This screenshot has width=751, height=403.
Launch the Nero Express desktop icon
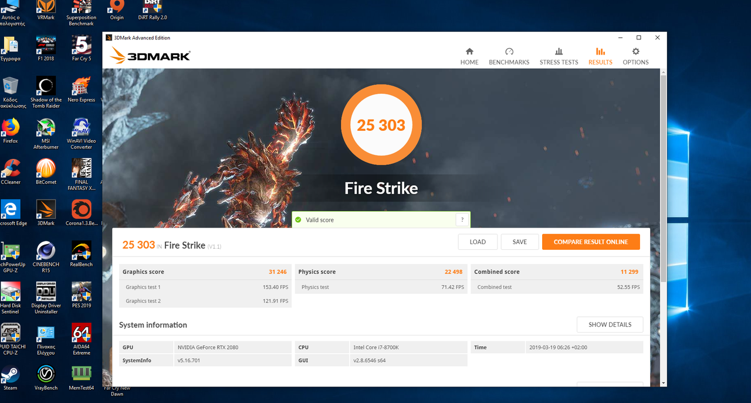81,90
